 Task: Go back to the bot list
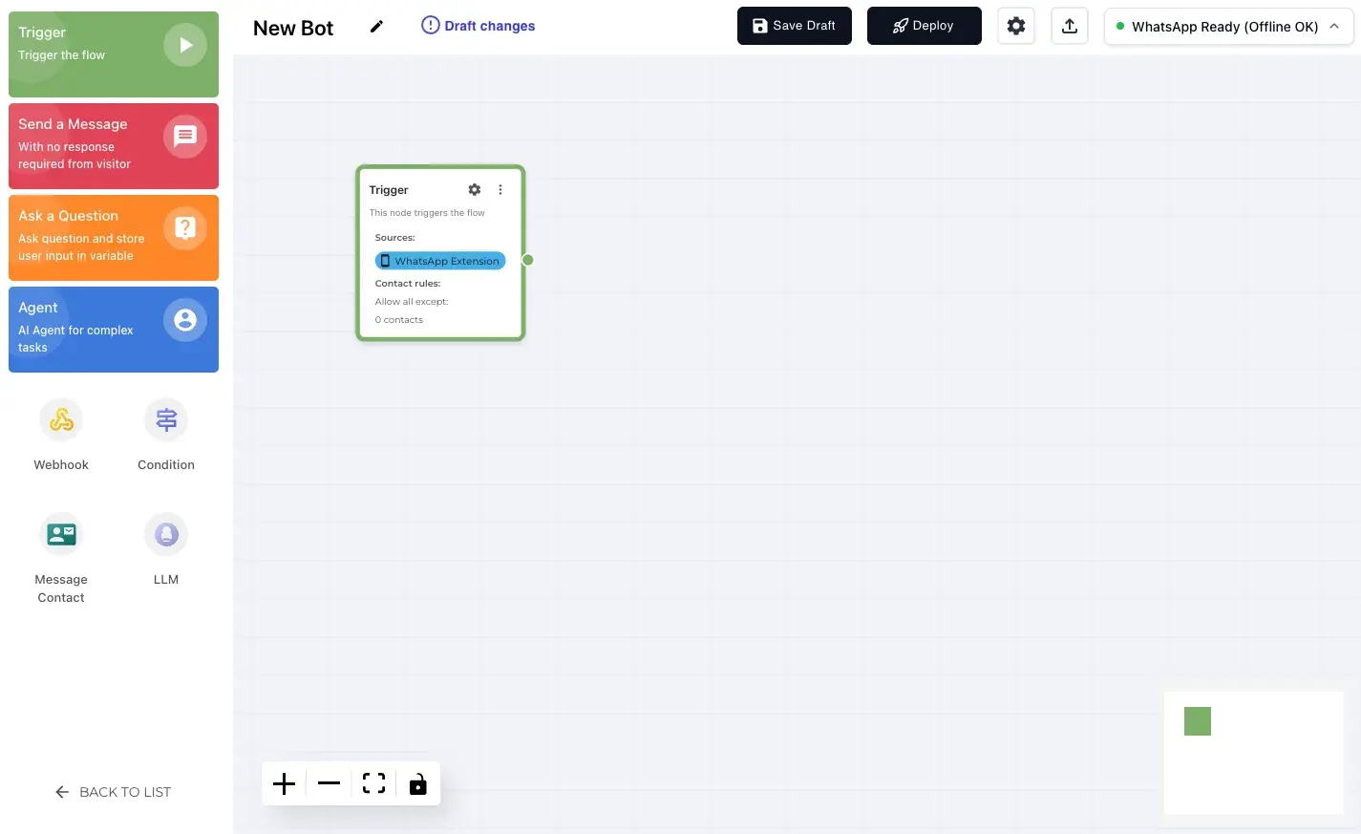(x=113, y=792)
